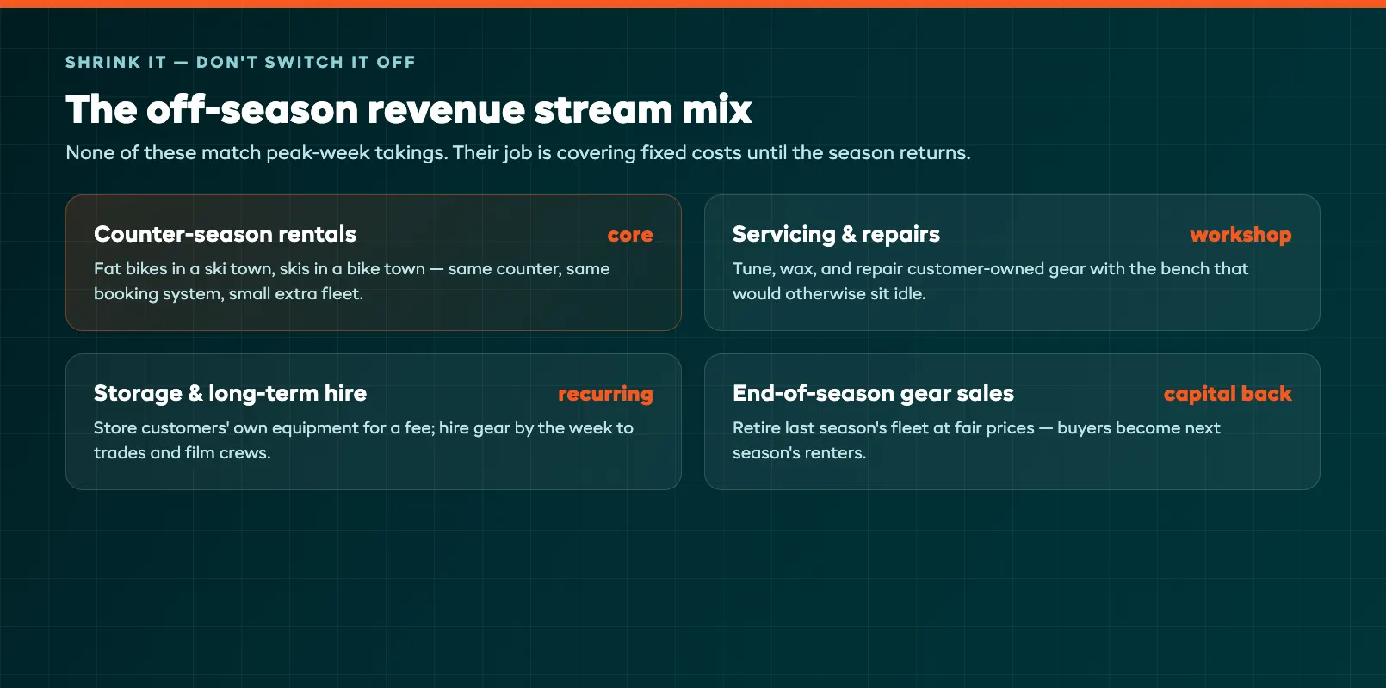Click the description starting 'Retire last season's fleet'
The height and width of the screenshot is (688, 1386).
tap(976, 440)
